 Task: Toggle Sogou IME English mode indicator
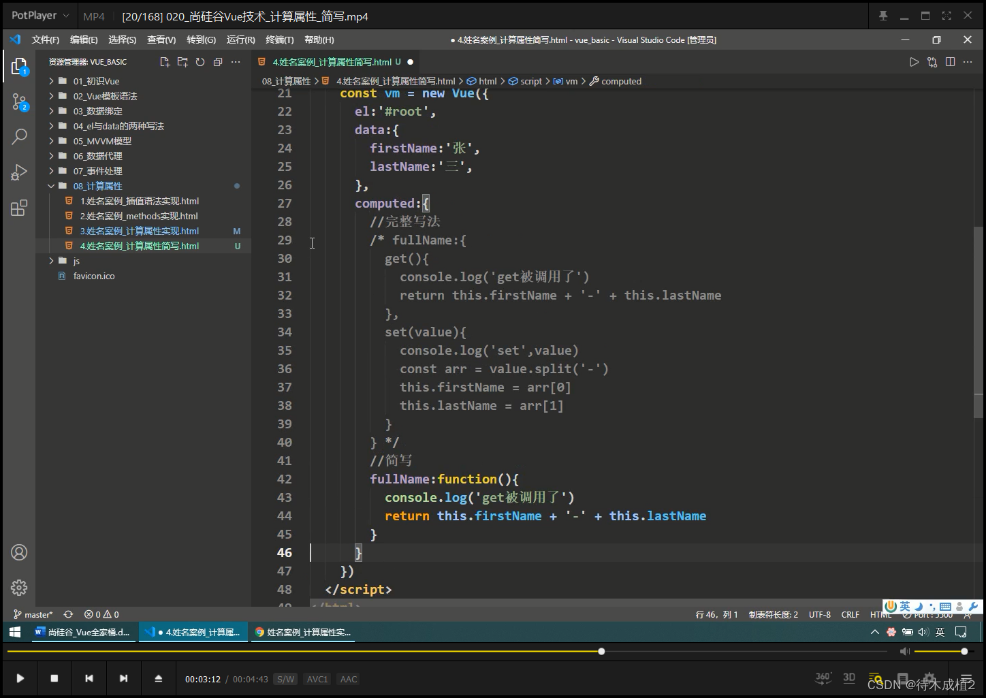click(x=904, y=606)
